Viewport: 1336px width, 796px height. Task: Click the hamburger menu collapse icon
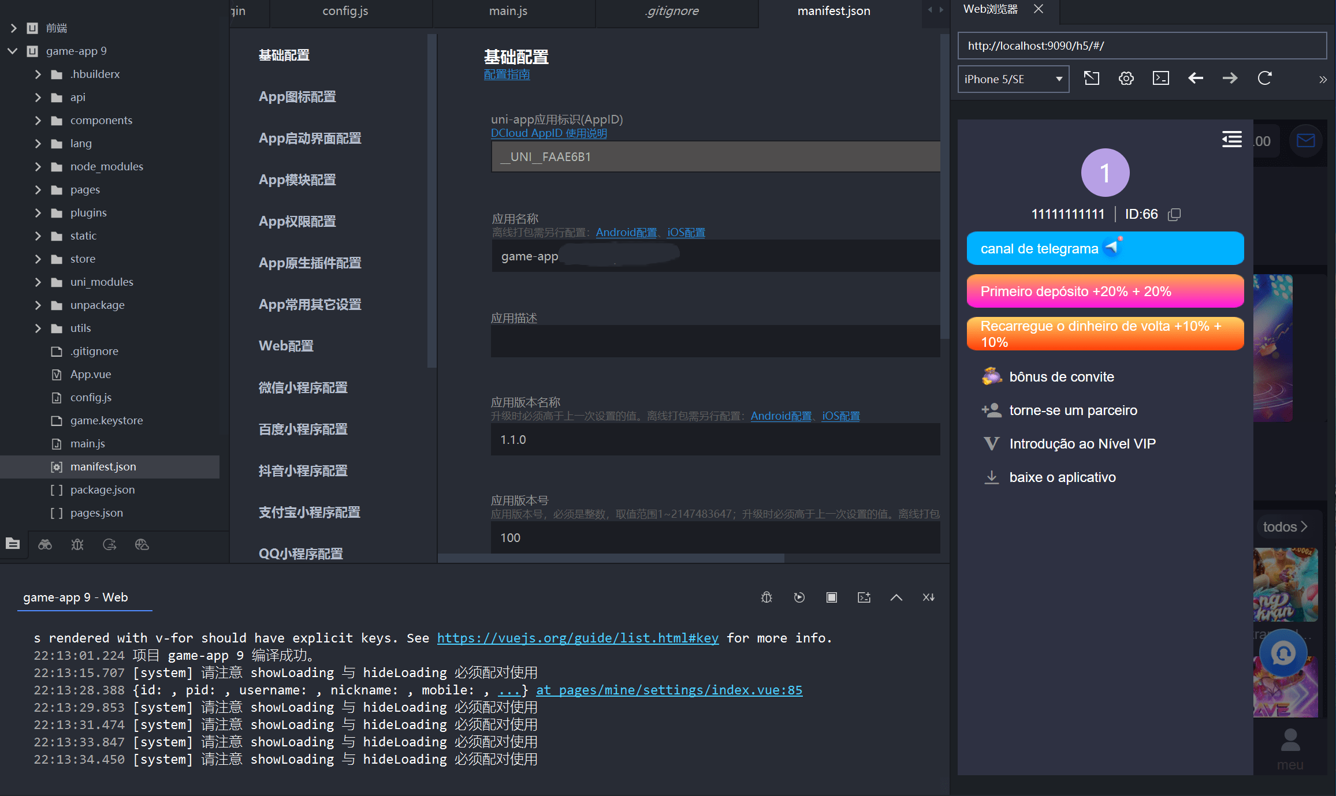pyautogui.click(x=1231, y=139)
